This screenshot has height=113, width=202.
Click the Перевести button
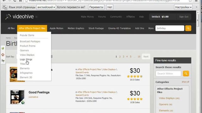point(96,7)
